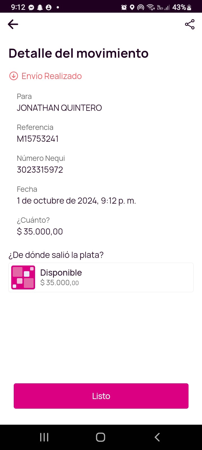Tap the pink Disponible pocket icon
The height and width of the screenshot is (450, 202).
[23, 277]
